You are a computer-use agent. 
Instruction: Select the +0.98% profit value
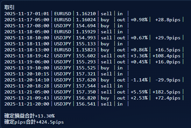point(139,20)
